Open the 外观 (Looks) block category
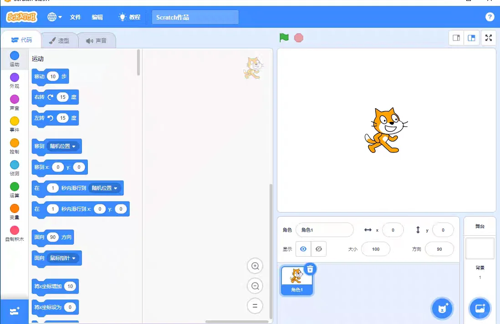The image size is (500, 324). pyautogui.click(x=14, y=79)
